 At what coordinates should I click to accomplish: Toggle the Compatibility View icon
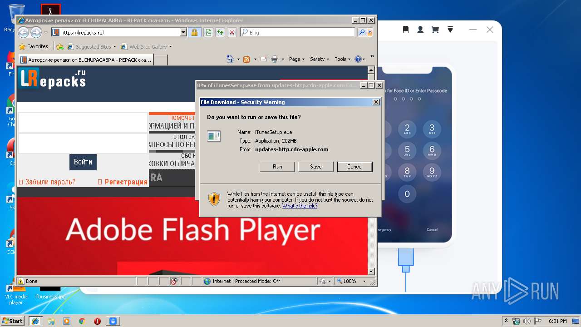(208, 32)
